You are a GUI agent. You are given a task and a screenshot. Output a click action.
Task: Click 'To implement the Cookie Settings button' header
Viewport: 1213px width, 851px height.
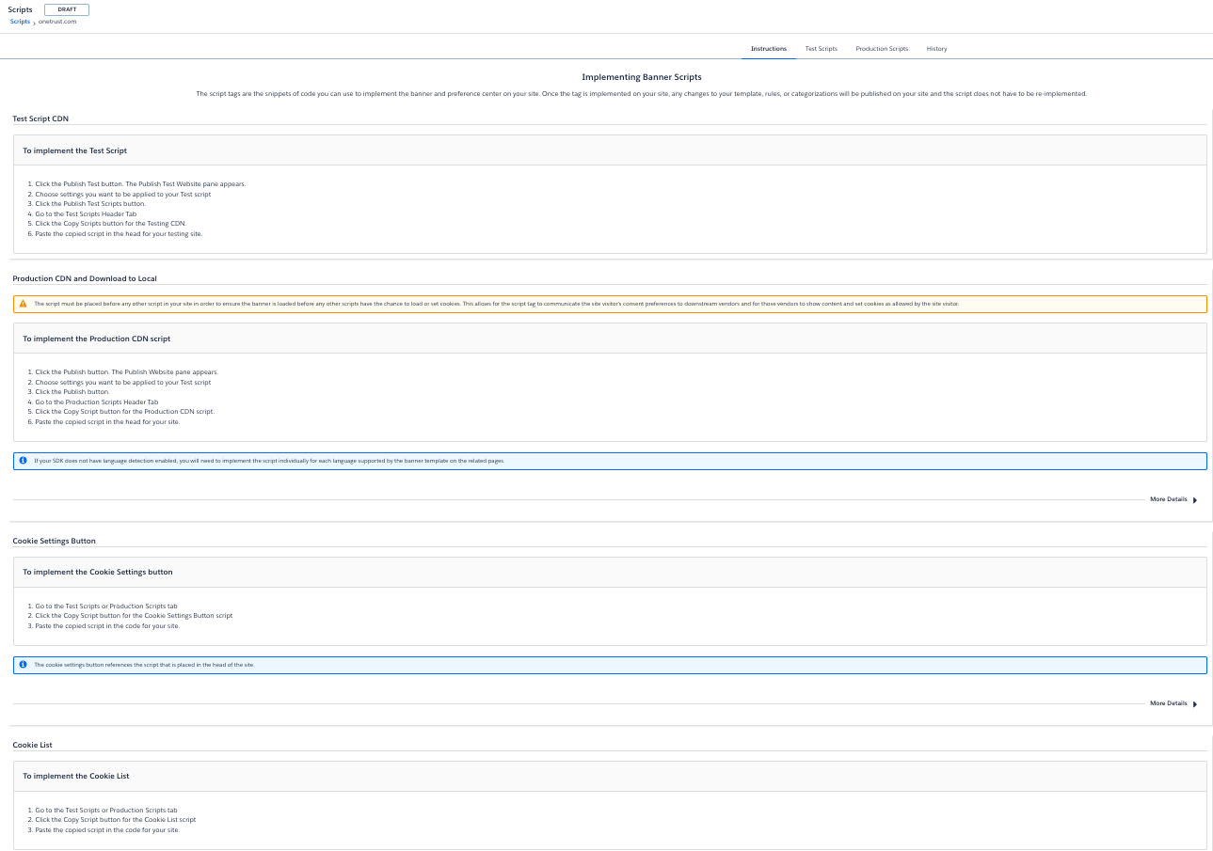pos(98,572)
